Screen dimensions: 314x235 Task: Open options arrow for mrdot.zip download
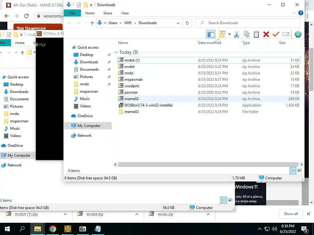pyautogui.click(x=136, y=214)
